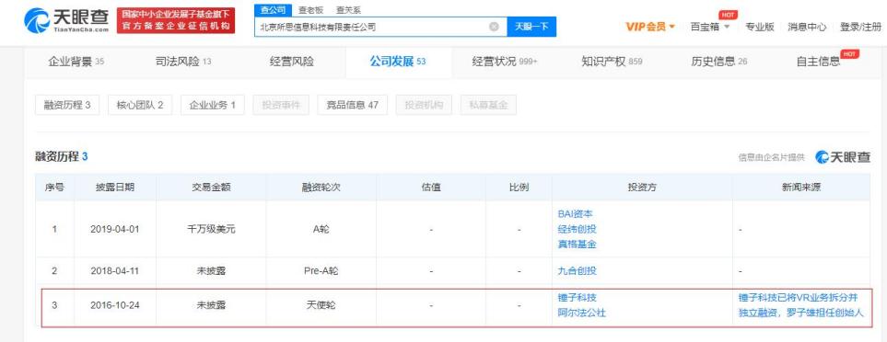Select the date cell 2018-04-11
887x342 pixels.
(114, 271)
